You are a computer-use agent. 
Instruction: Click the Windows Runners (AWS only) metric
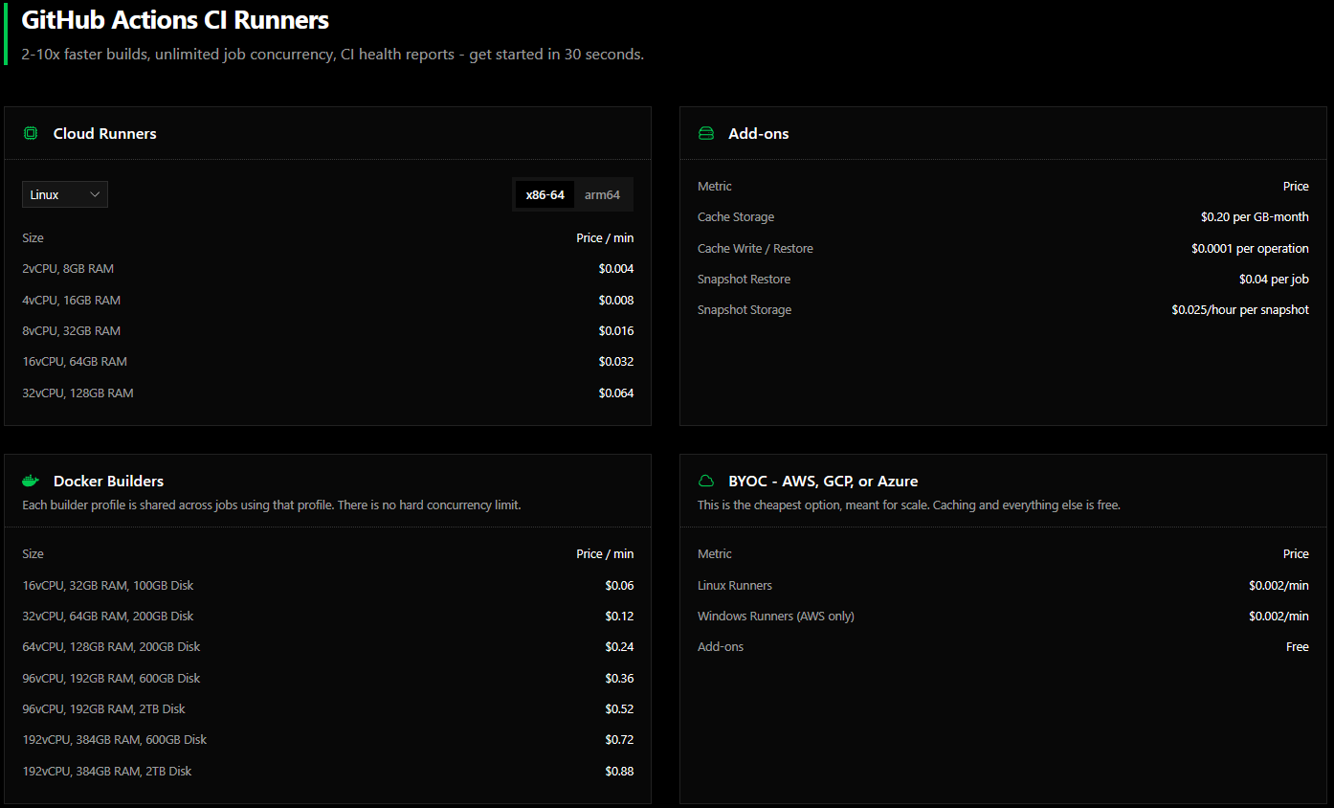[776, 616]
